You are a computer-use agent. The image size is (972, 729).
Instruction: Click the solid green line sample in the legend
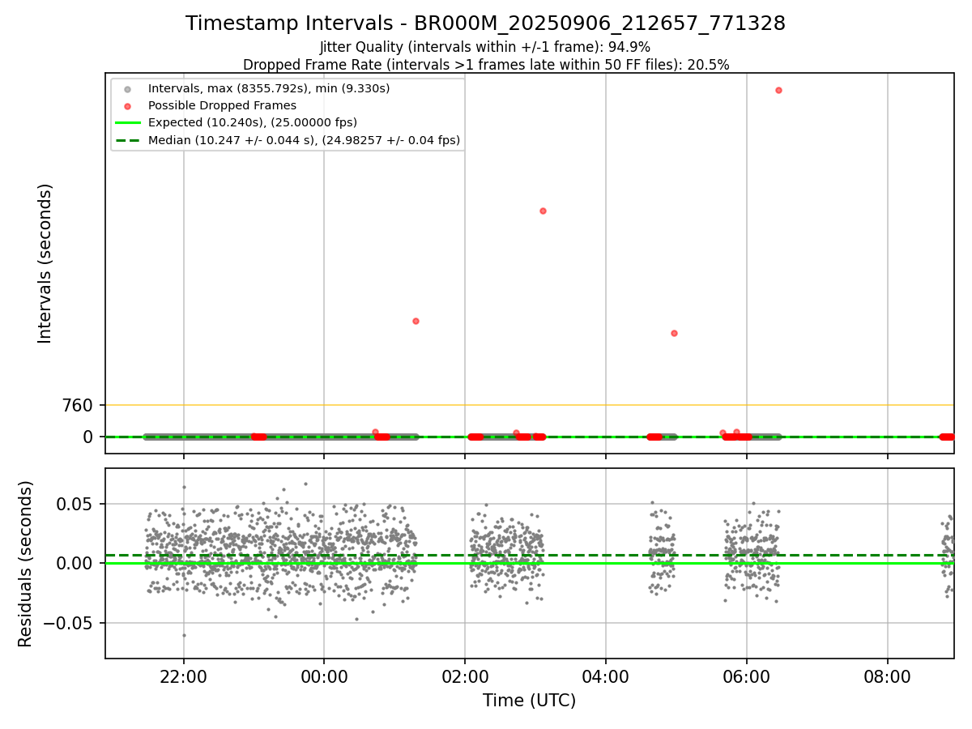click(127, 123)
